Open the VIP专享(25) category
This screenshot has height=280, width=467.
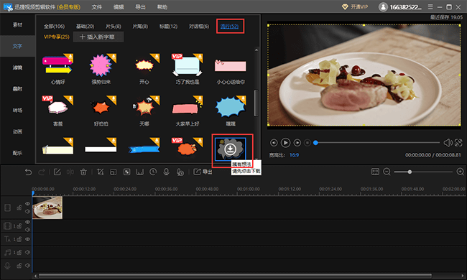(x=57, y=37)
